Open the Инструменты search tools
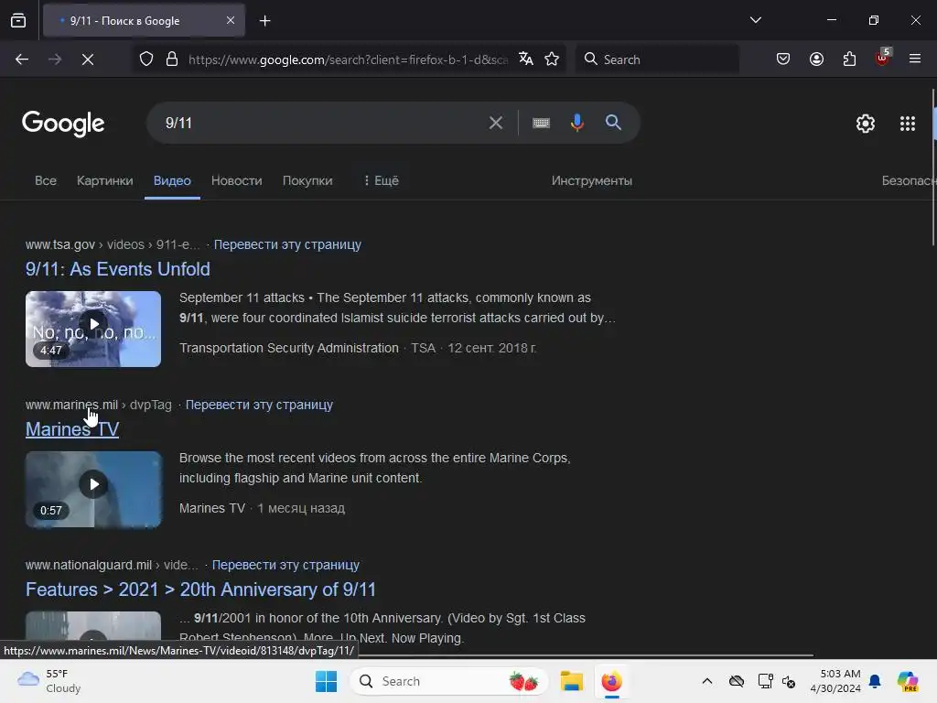 click(592, 180)
